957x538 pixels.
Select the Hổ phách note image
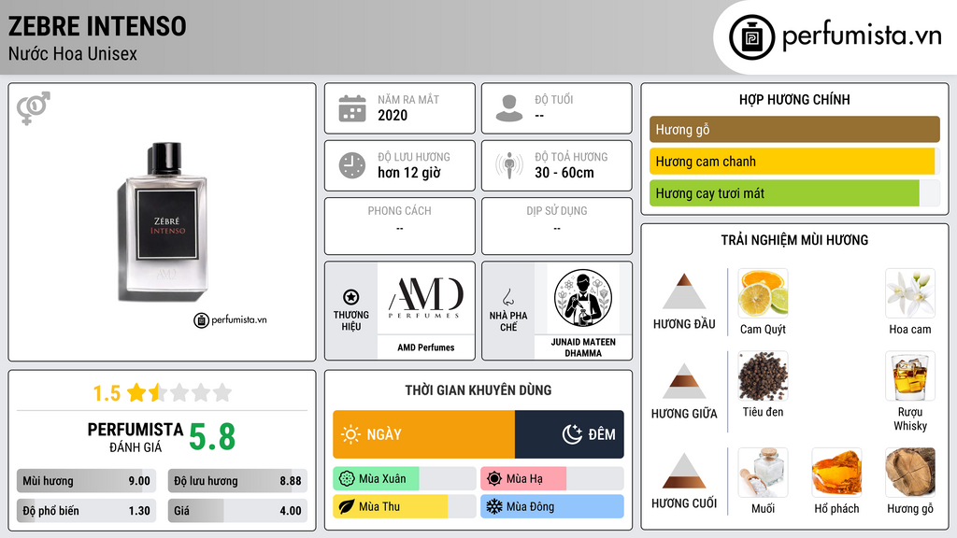pyautogui.click(x=836, y=473)
